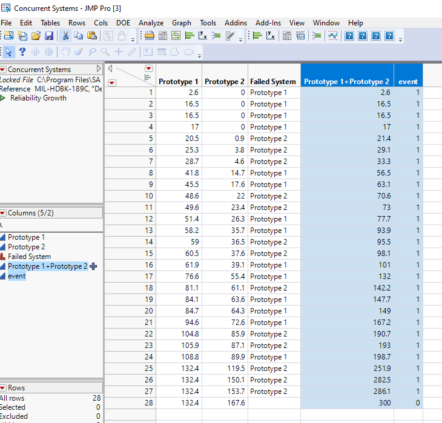The width and height of the screenshot is (442, 423).
Task: Click the New Data Table icon
Action: [8, 36]
